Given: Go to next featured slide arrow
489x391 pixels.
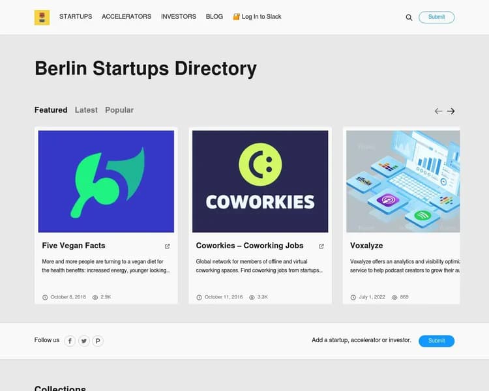Looking at the screenshot, I should (x=451, y=111).
